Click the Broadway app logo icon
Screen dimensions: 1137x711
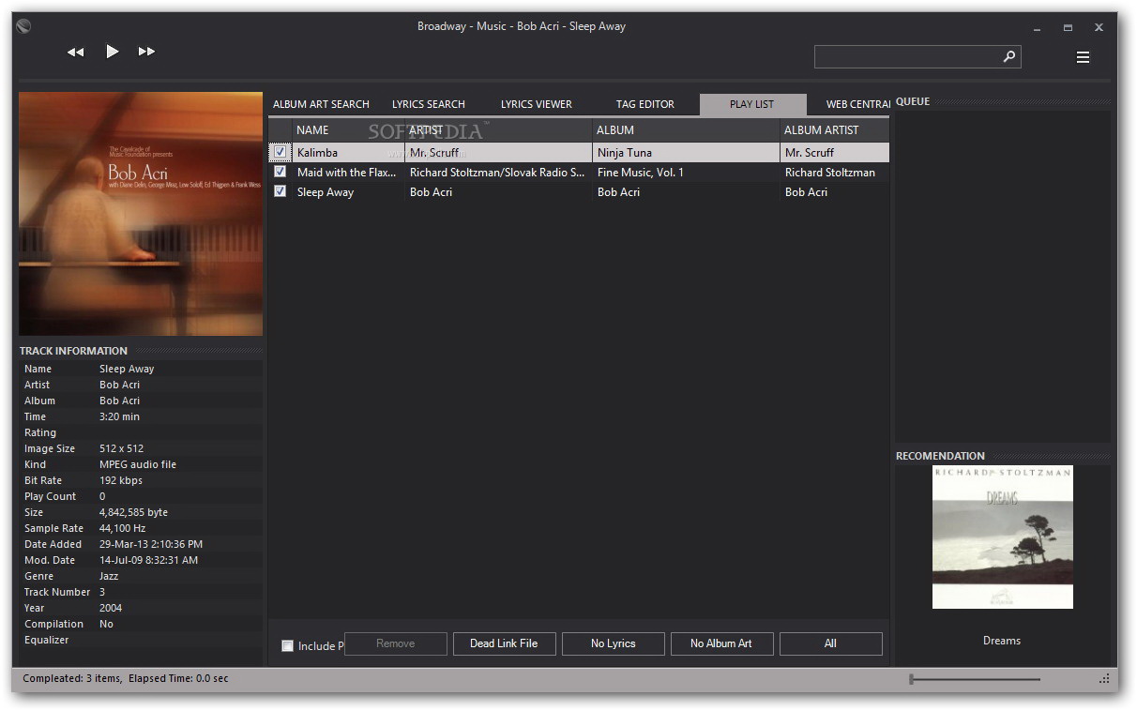click(x=24, y=26)
